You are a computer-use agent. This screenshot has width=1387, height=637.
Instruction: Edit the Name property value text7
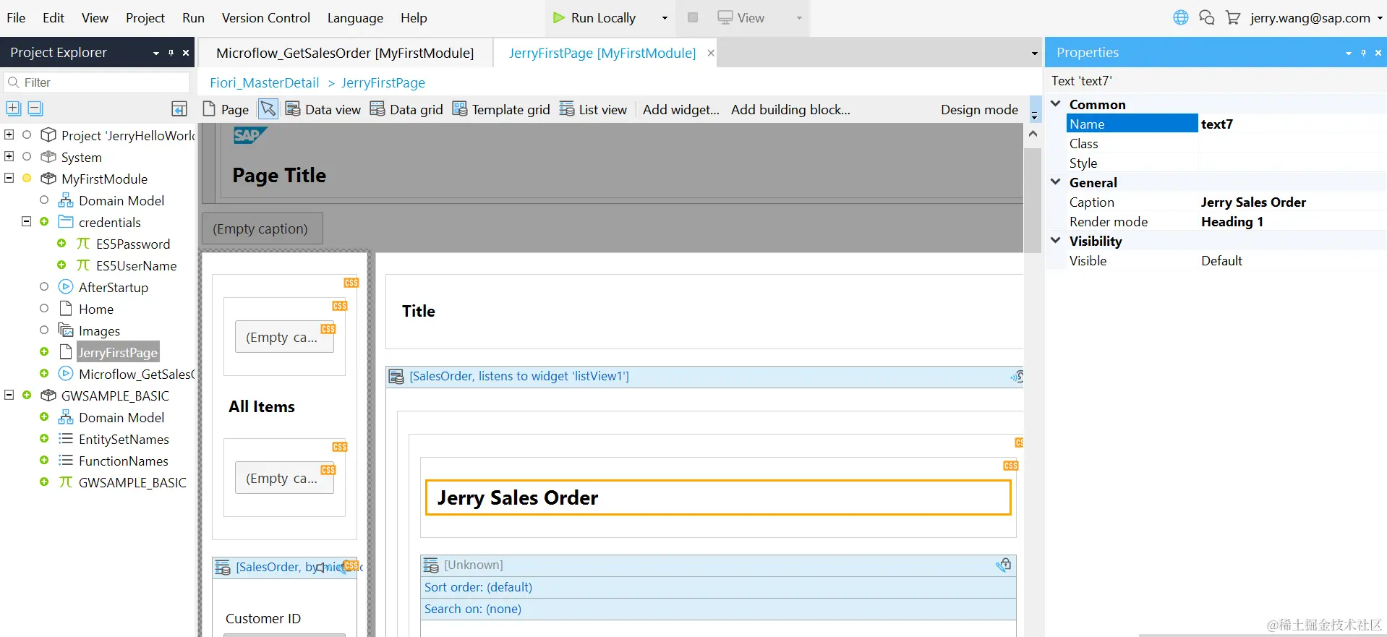1292,124
